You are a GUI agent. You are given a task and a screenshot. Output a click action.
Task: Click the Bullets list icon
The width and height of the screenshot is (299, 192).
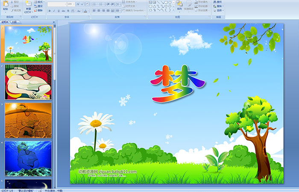tap(95, 4)
